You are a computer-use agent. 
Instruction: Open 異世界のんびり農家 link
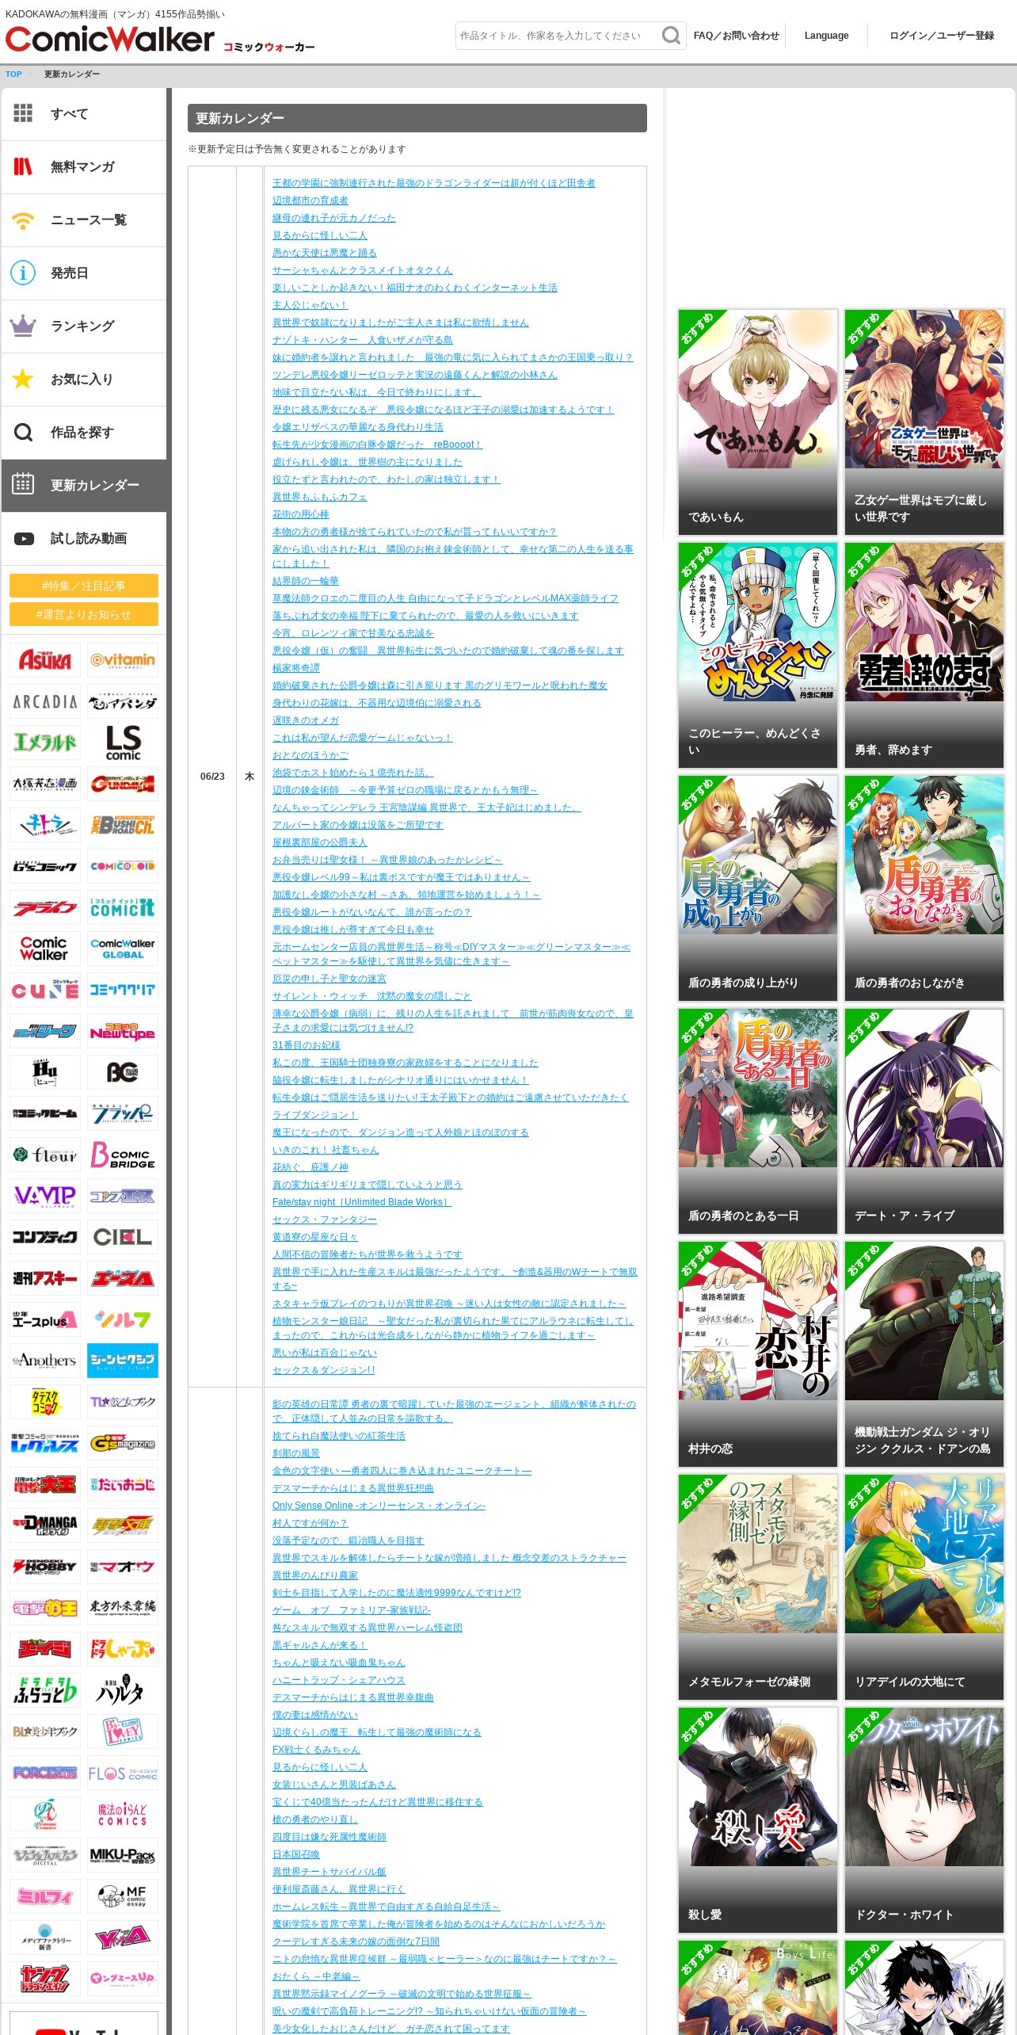[315, 1575]
